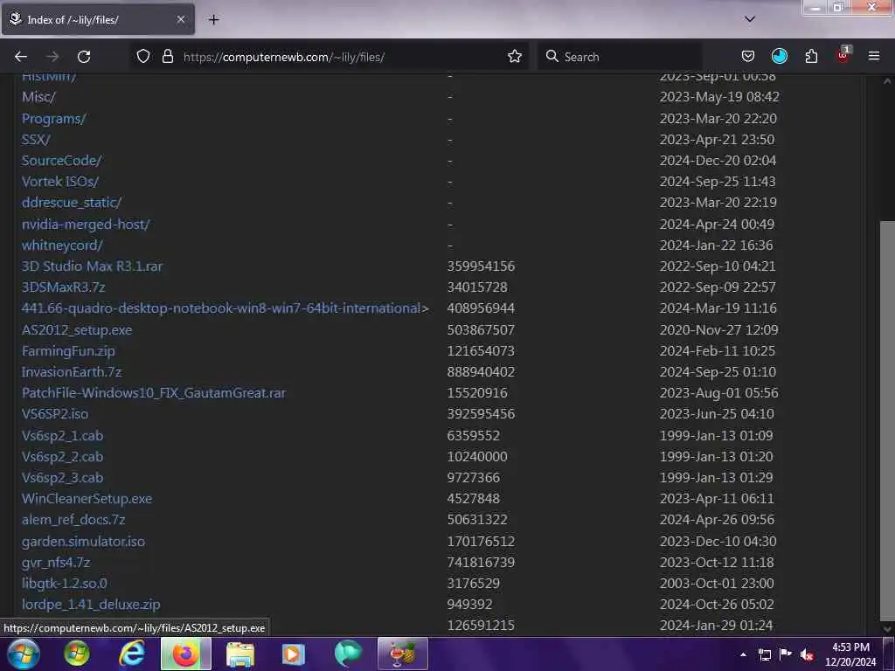Open Action Center flag tray icon

click(x=786, y=654)
